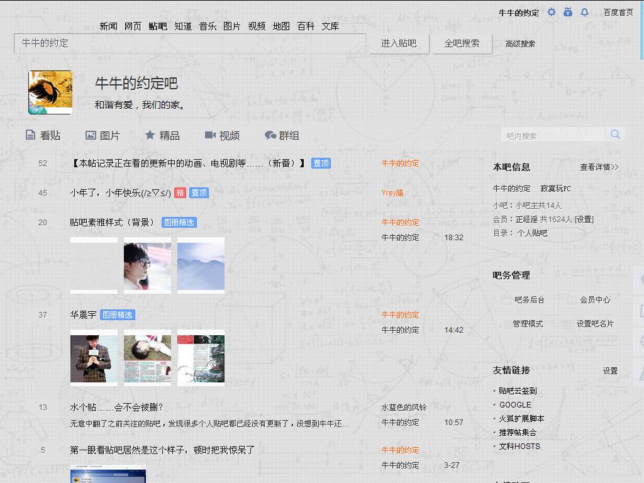
Task: Click the T-coin wallet icon in the header
Action: [x=567, y=12]
